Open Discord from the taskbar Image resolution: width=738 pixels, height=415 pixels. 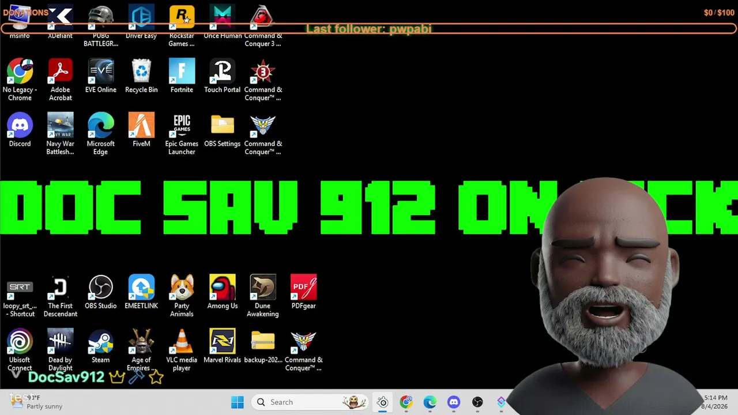(454, 402)
